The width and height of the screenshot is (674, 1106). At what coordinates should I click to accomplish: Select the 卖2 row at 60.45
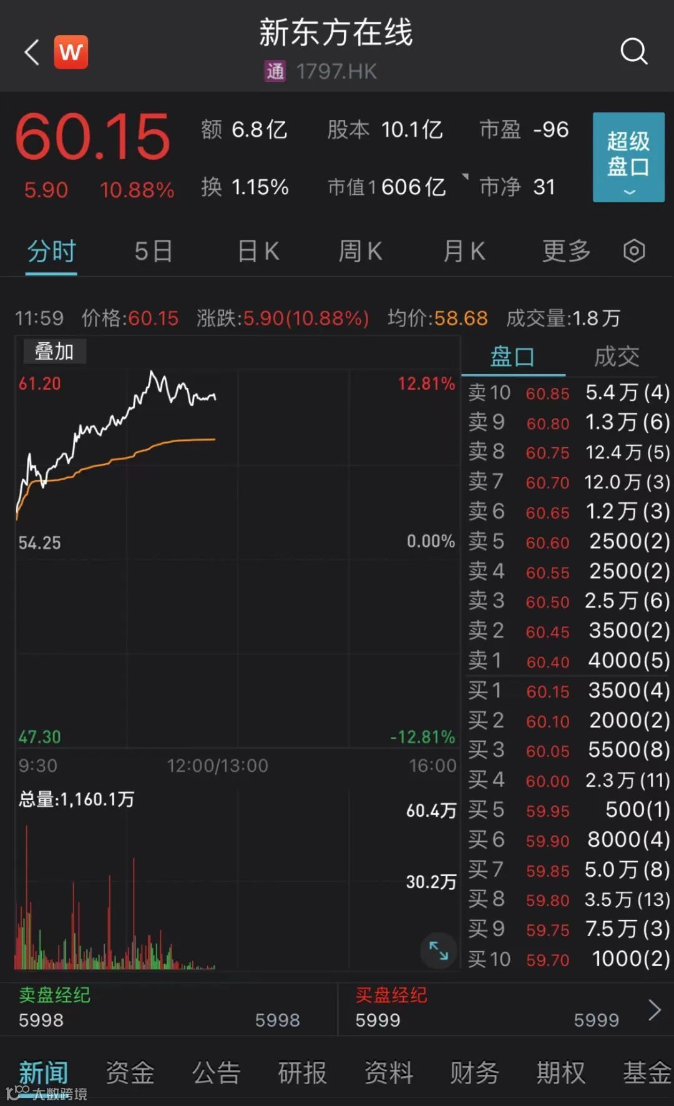coord(569,631)
